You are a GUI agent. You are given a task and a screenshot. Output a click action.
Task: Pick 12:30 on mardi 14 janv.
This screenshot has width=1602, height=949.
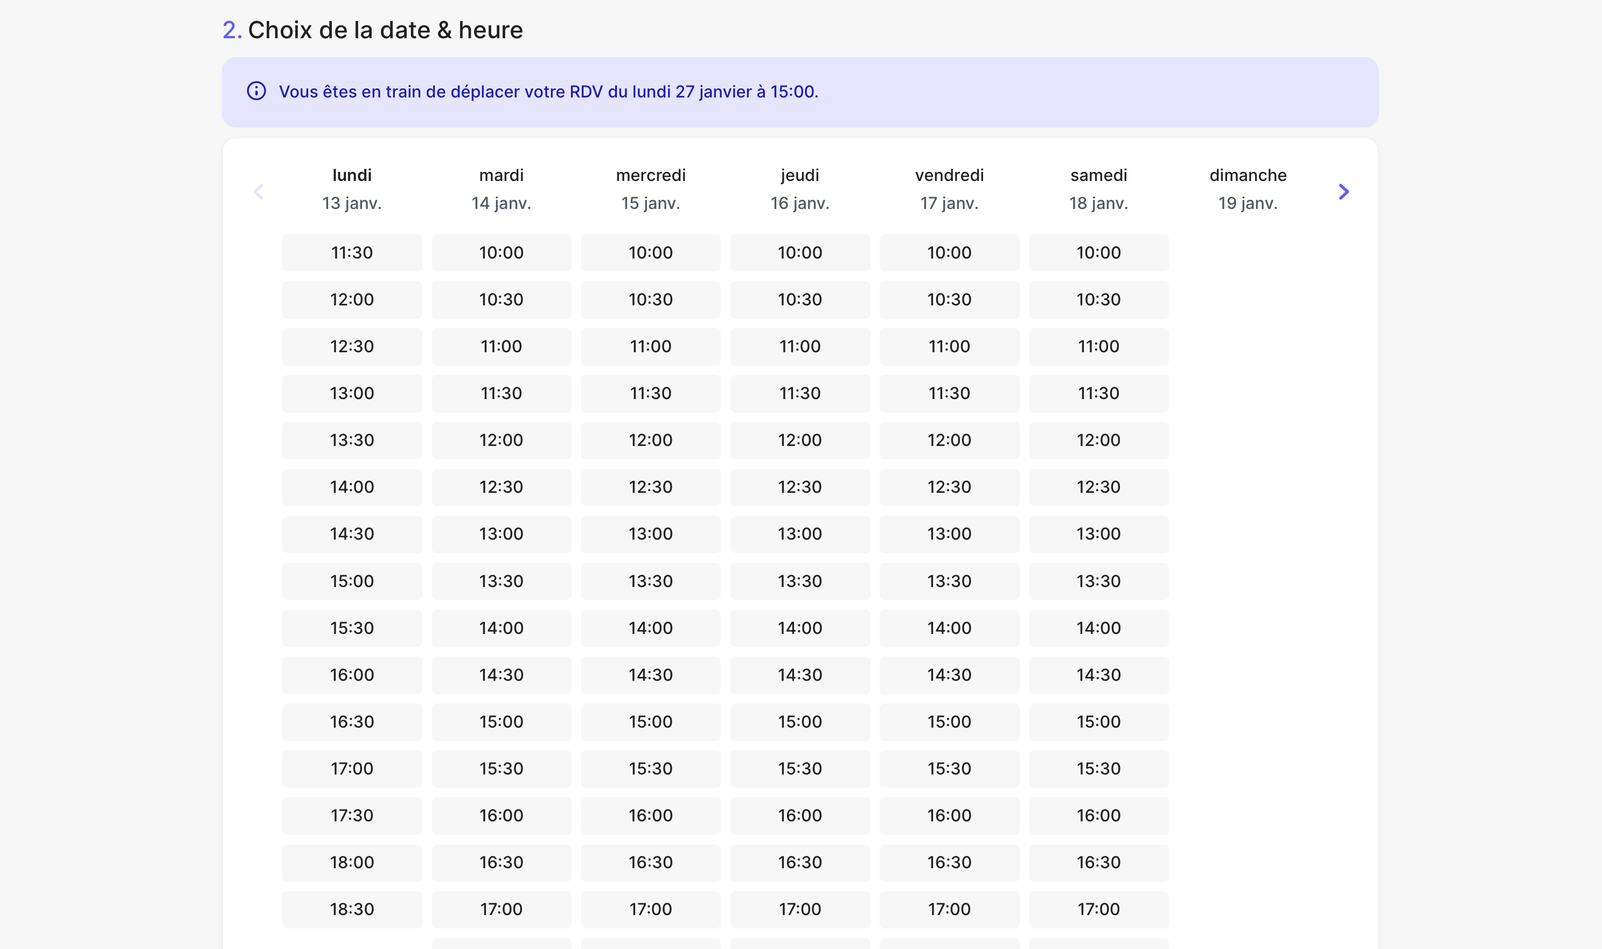click(x=502, y=487)
